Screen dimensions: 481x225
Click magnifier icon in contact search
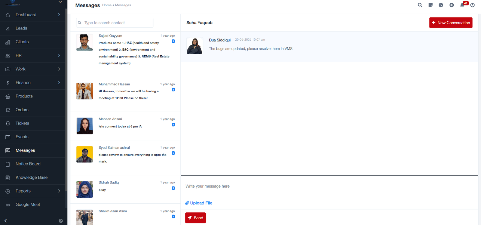pos(80,23)
